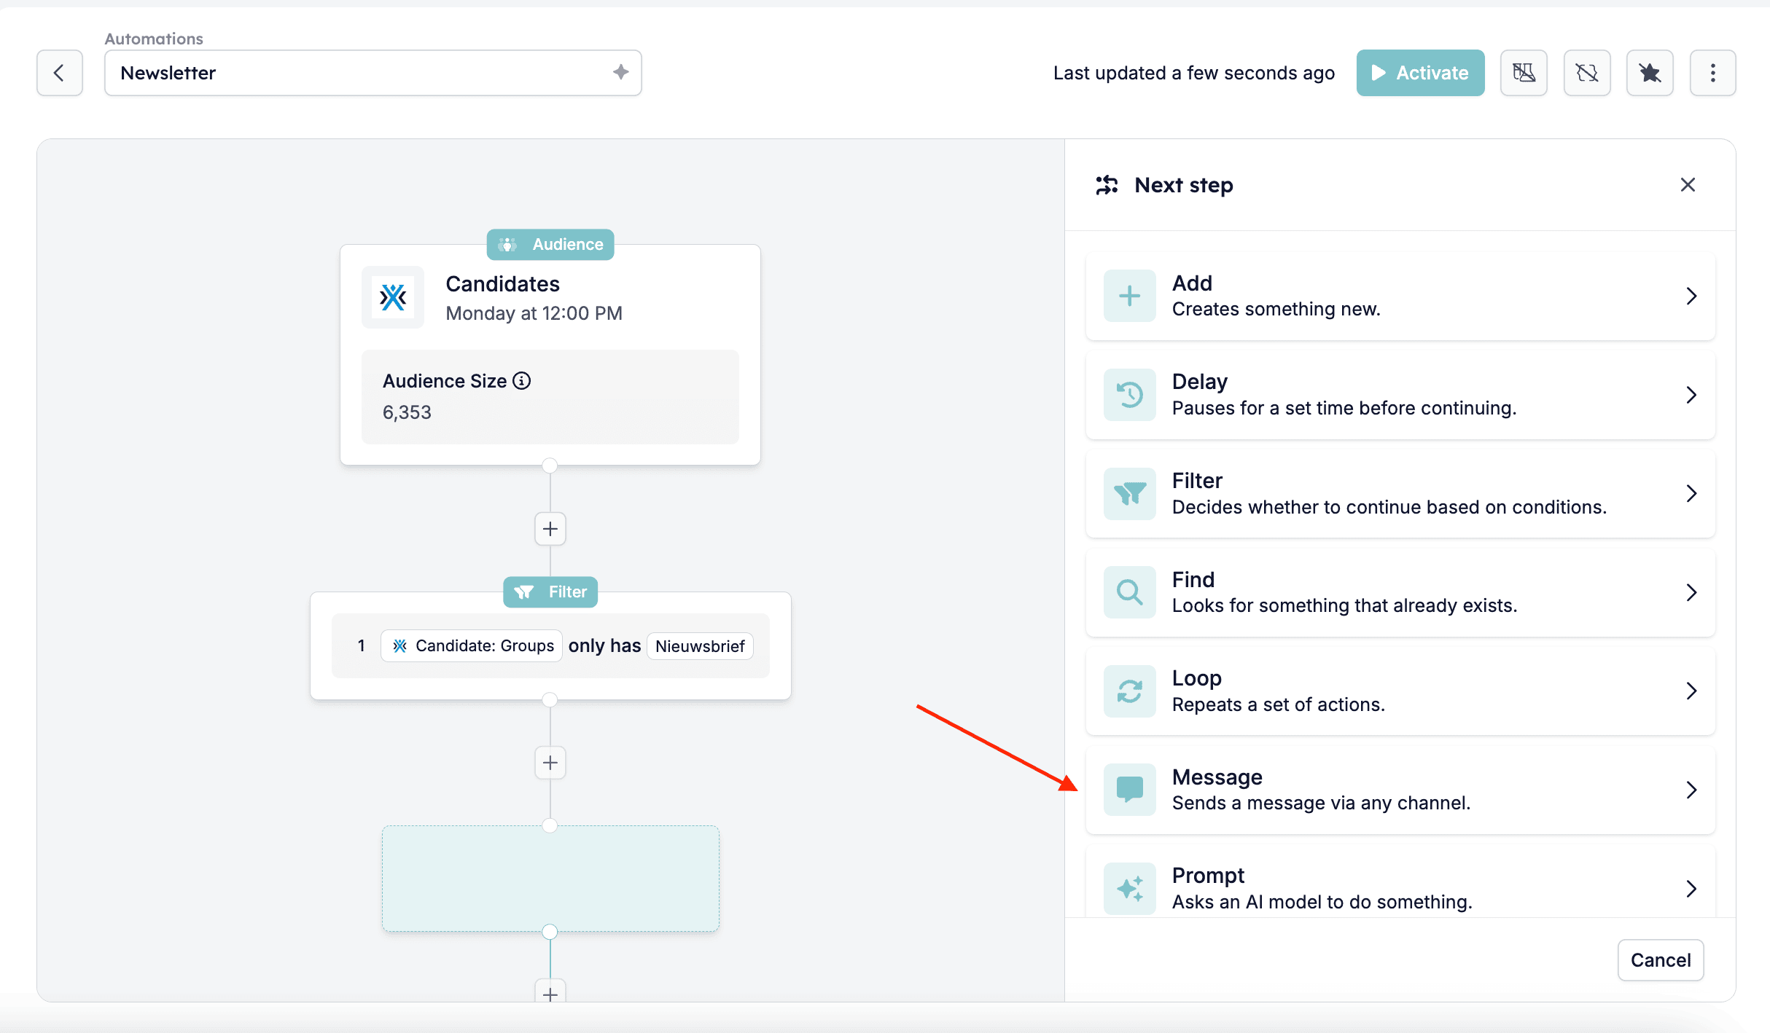This screenshot has height=1033, width=1770.
Task: Choose the Find step option
Action: click(x=1400, y=592)
